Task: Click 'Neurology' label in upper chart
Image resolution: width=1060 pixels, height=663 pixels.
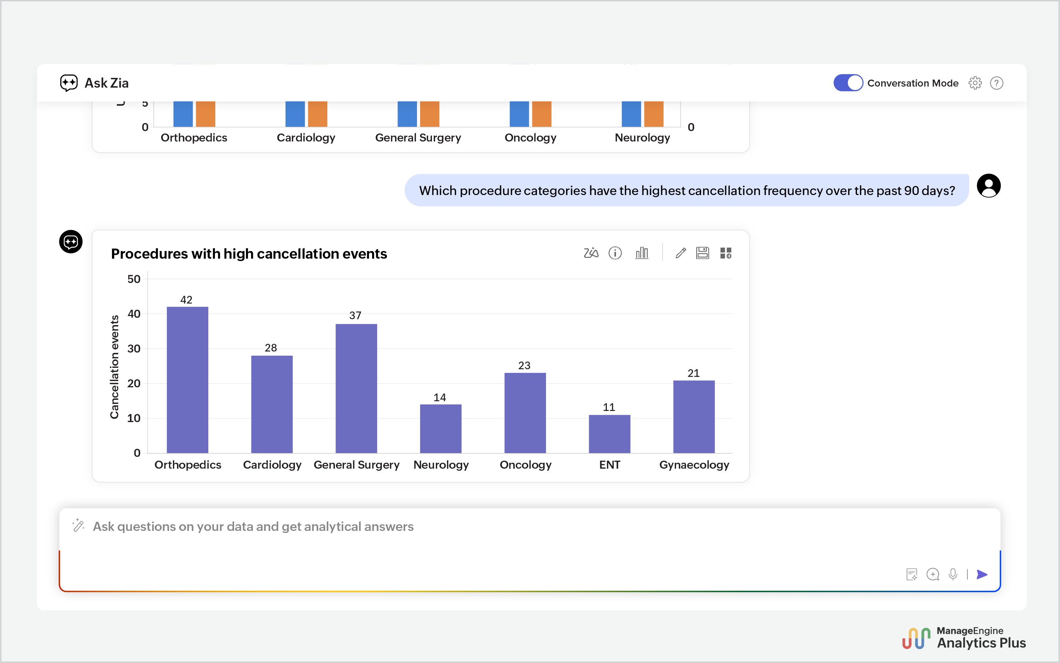Action: pos(642,138)
